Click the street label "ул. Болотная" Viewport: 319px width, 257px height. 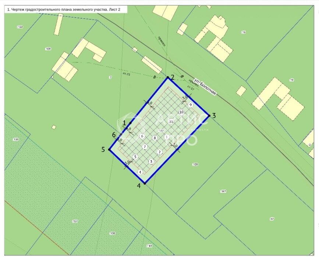click(x=205, y=87)
